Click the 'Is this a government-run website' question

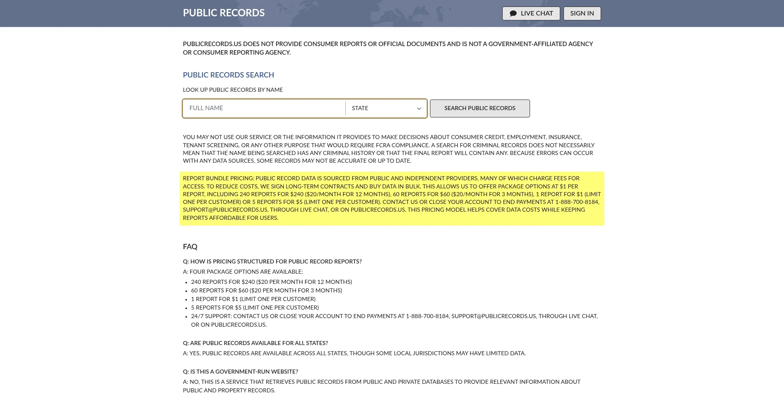(x=241, y=372)
